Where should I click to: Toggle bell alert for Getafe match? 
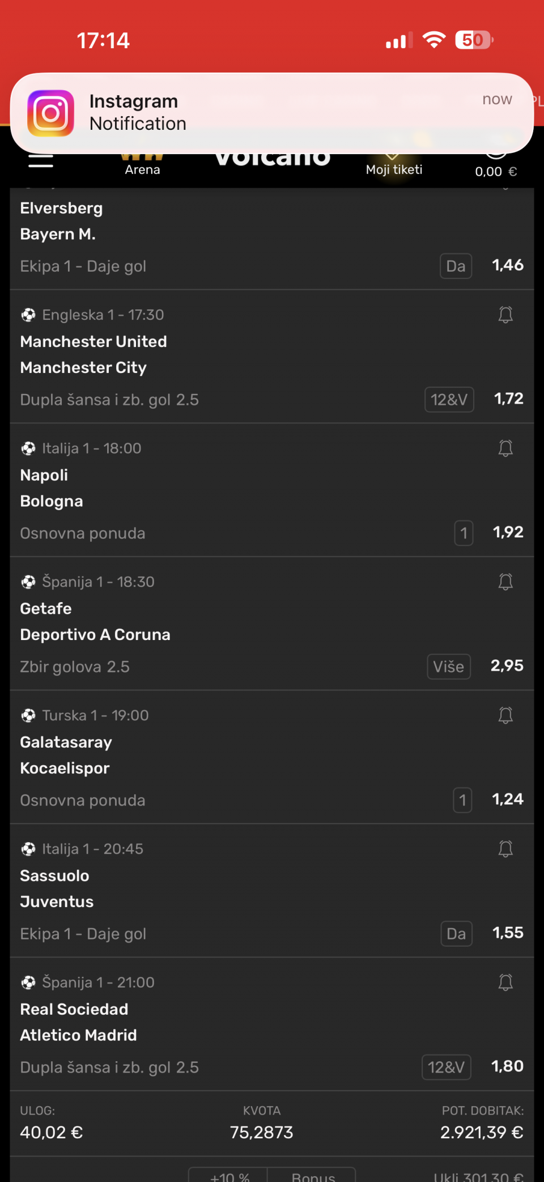505,582
